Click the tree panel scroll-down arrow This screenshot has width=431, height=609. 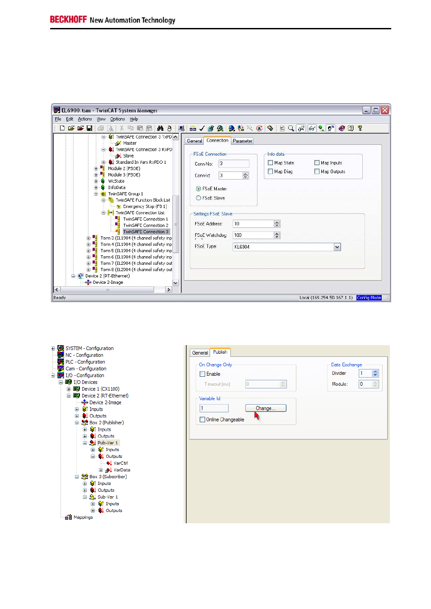(x=176, y=283)
